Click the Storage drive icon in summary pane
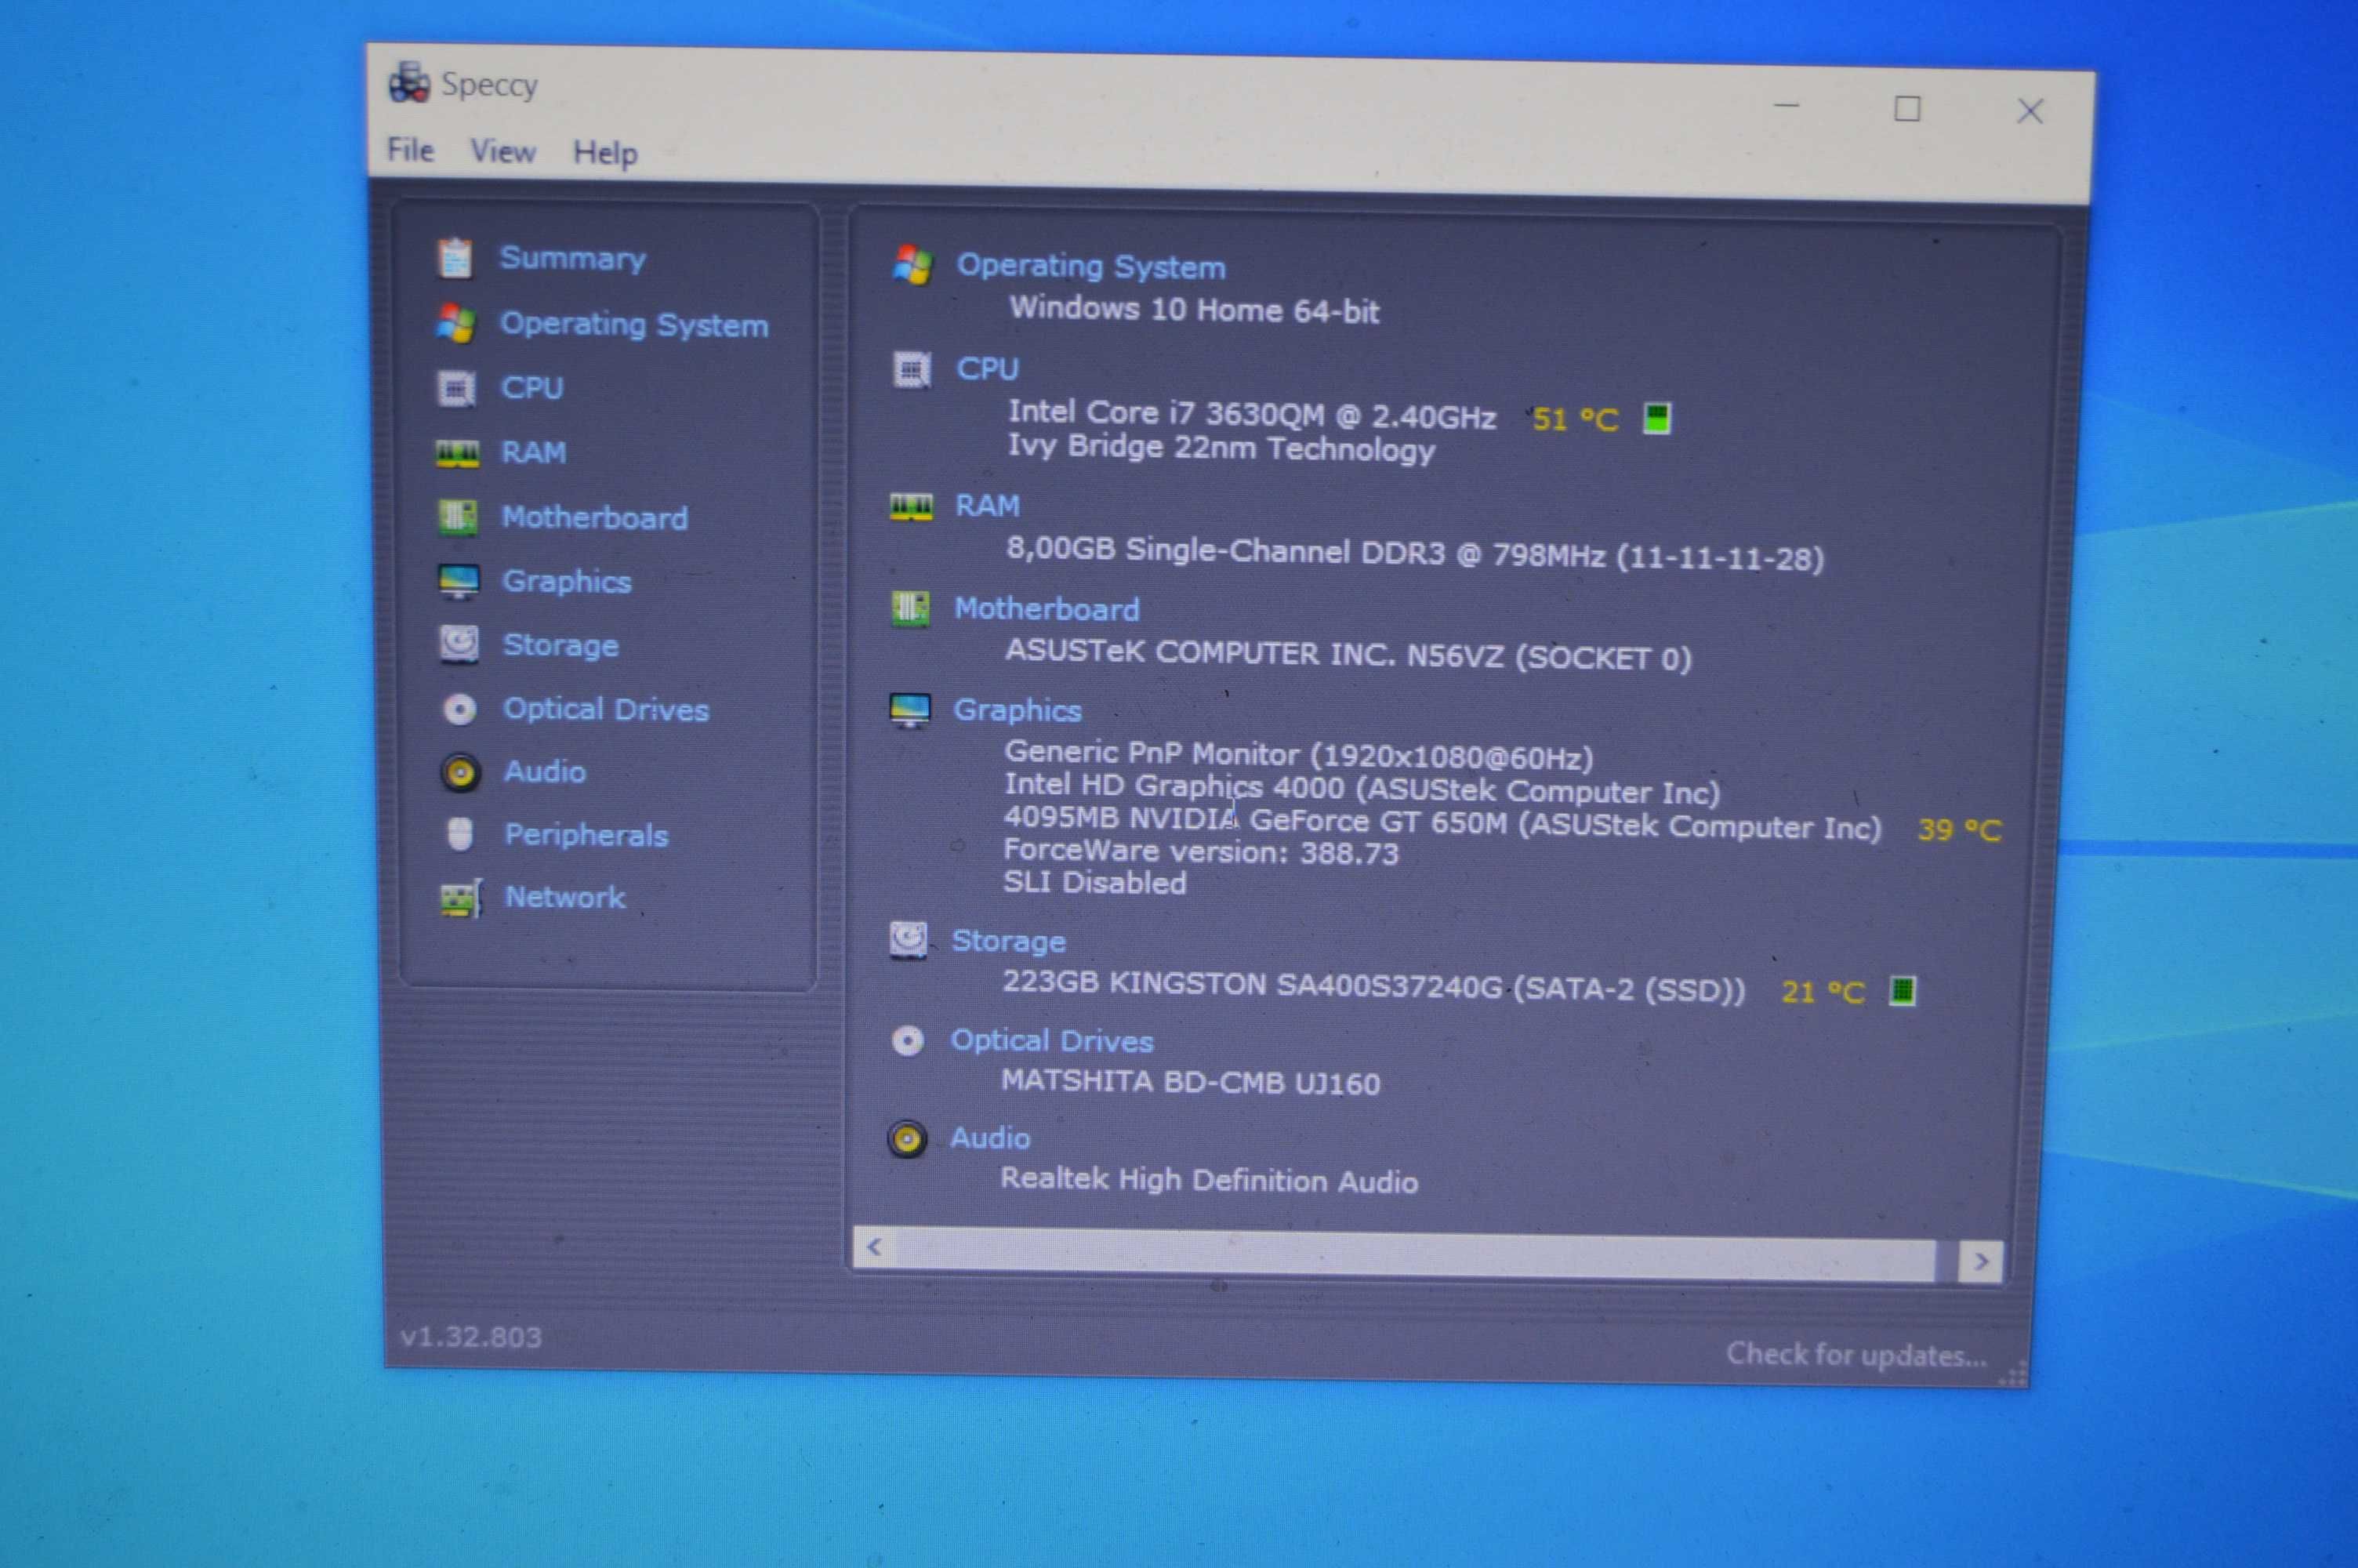 coord(908,940)
